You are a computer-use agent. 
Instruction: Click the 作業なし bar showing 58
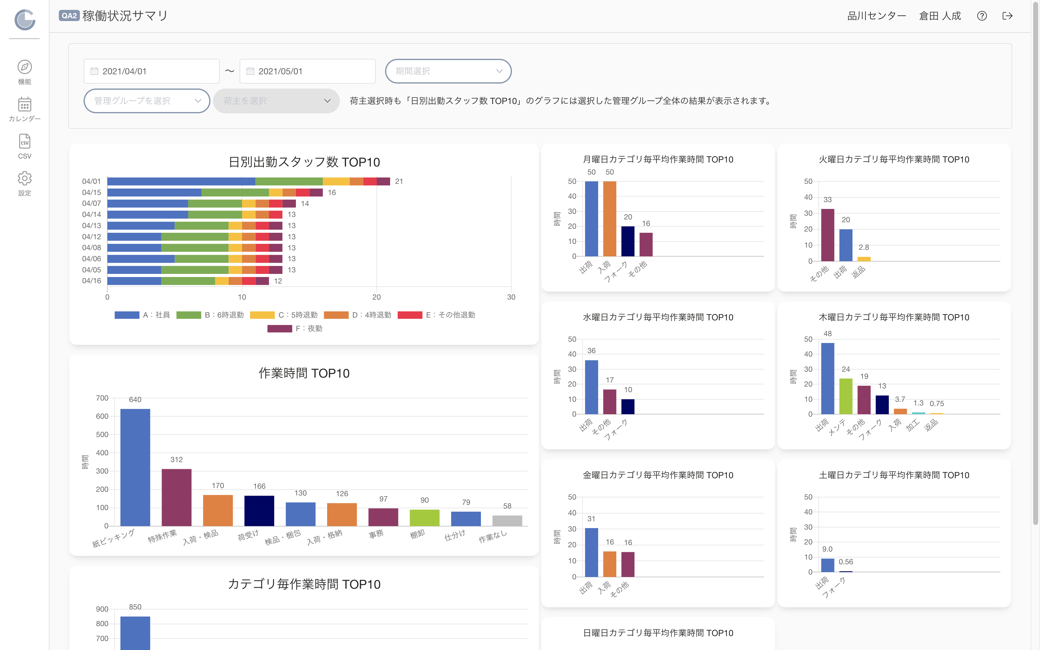coord(507,521)
